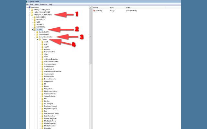Open the Help menu
This screenshot has height=129, width=207.
(50, 4)
